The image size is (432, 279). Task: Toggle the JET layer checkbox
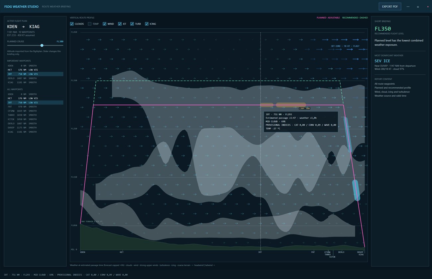coord(120,24)
